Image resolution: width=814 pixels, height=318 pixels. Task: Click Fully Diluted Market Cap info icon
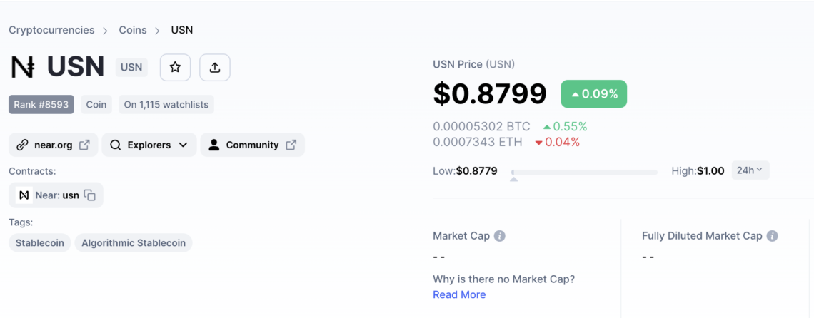[x=773, y=236]
